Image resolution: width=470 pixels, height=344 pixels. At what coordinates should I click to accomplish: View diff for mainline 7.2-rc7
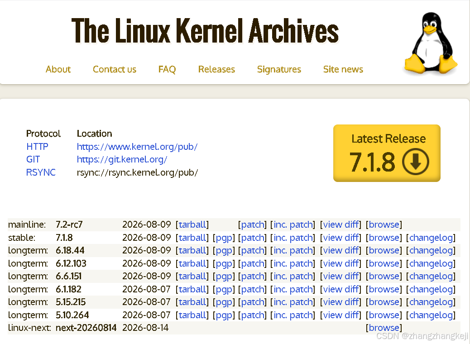341,225
